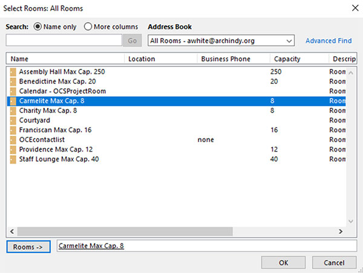Click the icon beside Calendar - OCSProjectRoom

point(13,91)
